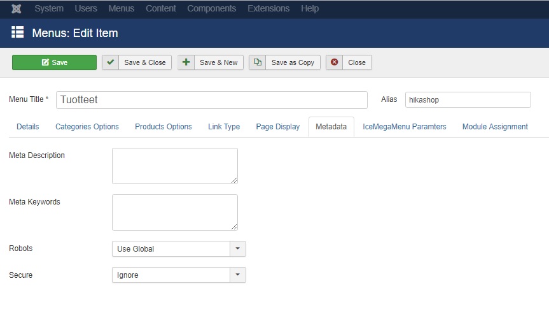Viewport: 549px width, 309px height.
Task: Open the IceMegaMenu Paramters tab
Action: [x=405, y=127]
